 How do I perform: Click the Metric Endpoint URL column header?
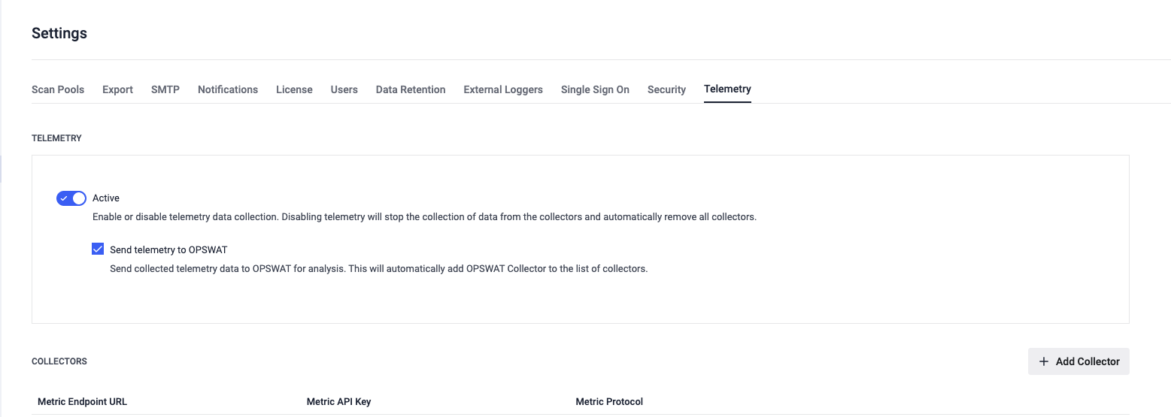(x=83, y=402)
